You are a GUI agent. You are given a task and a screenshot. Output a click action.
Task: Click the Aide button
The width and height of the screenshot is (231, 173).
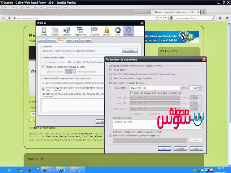click(196, 148)
